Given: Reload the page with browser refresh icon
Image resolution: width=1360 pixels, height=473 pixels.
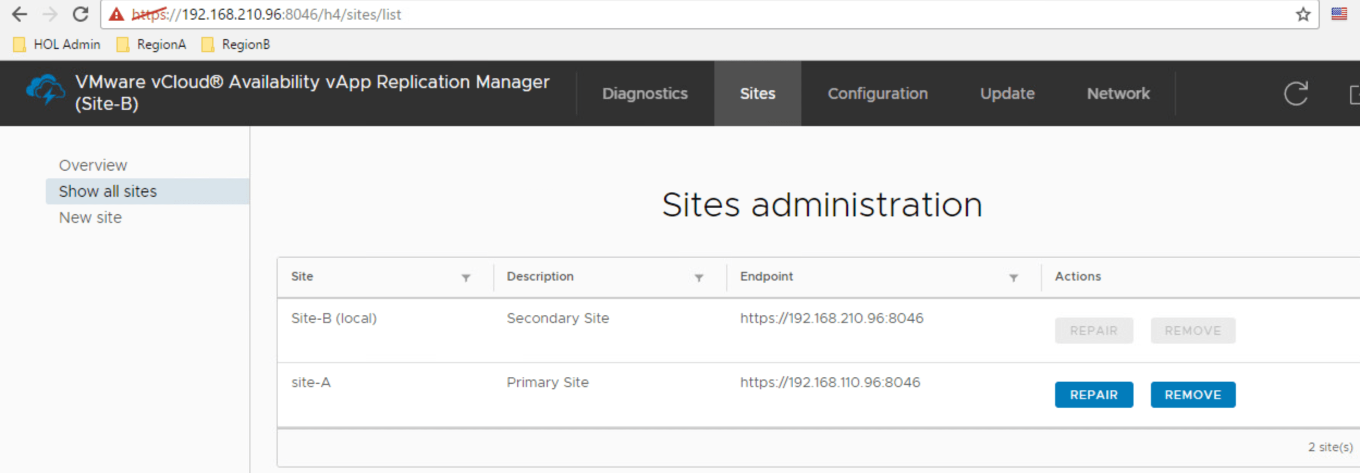Looking at the screenshot, I should [81, 14].
